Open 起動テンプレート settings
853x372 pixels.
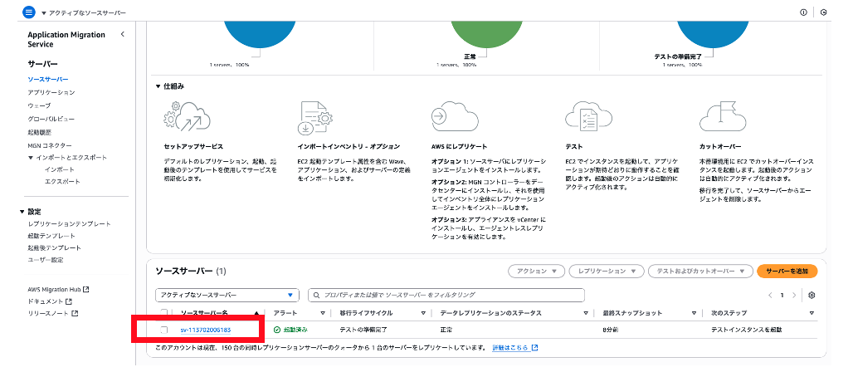coord(51,236)
